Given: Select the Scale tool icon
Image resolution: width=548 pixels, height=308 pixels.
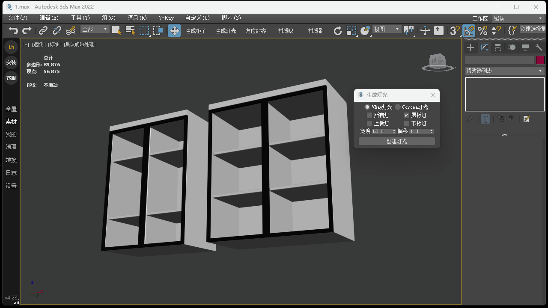Looking at the screenshot, I should pos(351,30).
